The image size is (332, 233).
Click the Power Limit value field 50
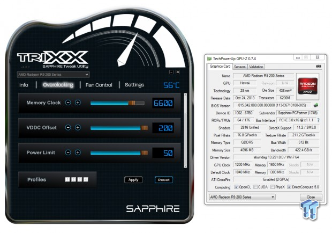[x=163, y=153]
